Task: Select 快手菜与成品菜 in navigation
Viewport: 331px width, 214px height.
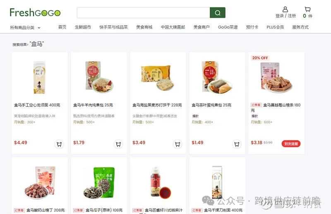Action: pos(113,27)
